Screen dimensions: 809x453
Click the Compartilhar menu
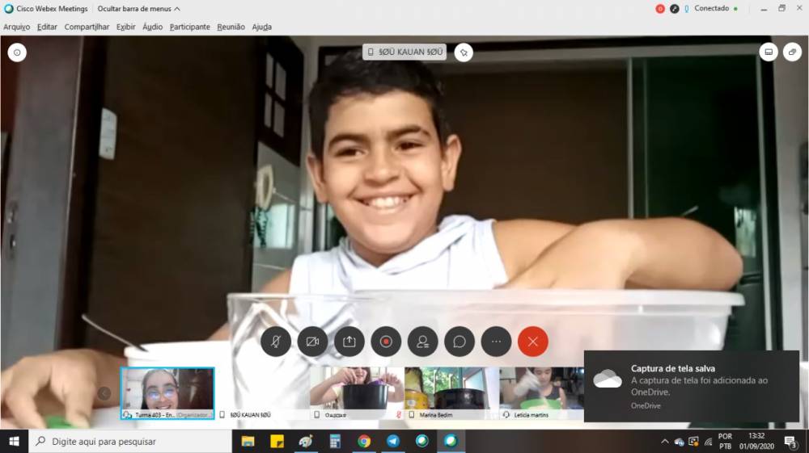coord(87,27)
